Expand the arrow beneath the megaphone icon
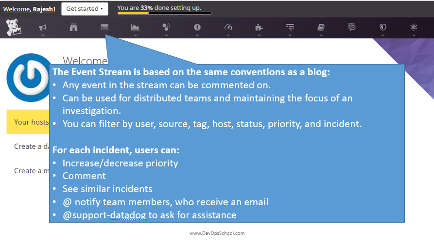434x244 pixels. [43, 35]
